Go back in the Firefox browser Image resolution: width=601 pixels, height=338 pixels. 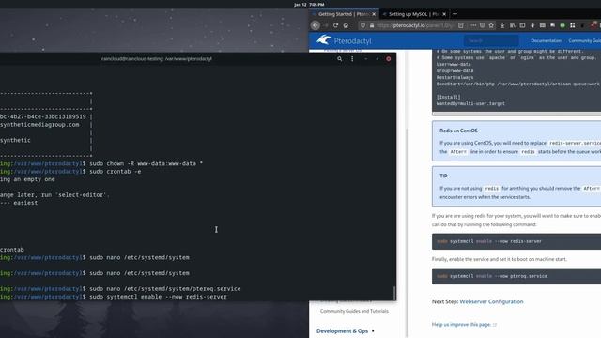[316, 25]
